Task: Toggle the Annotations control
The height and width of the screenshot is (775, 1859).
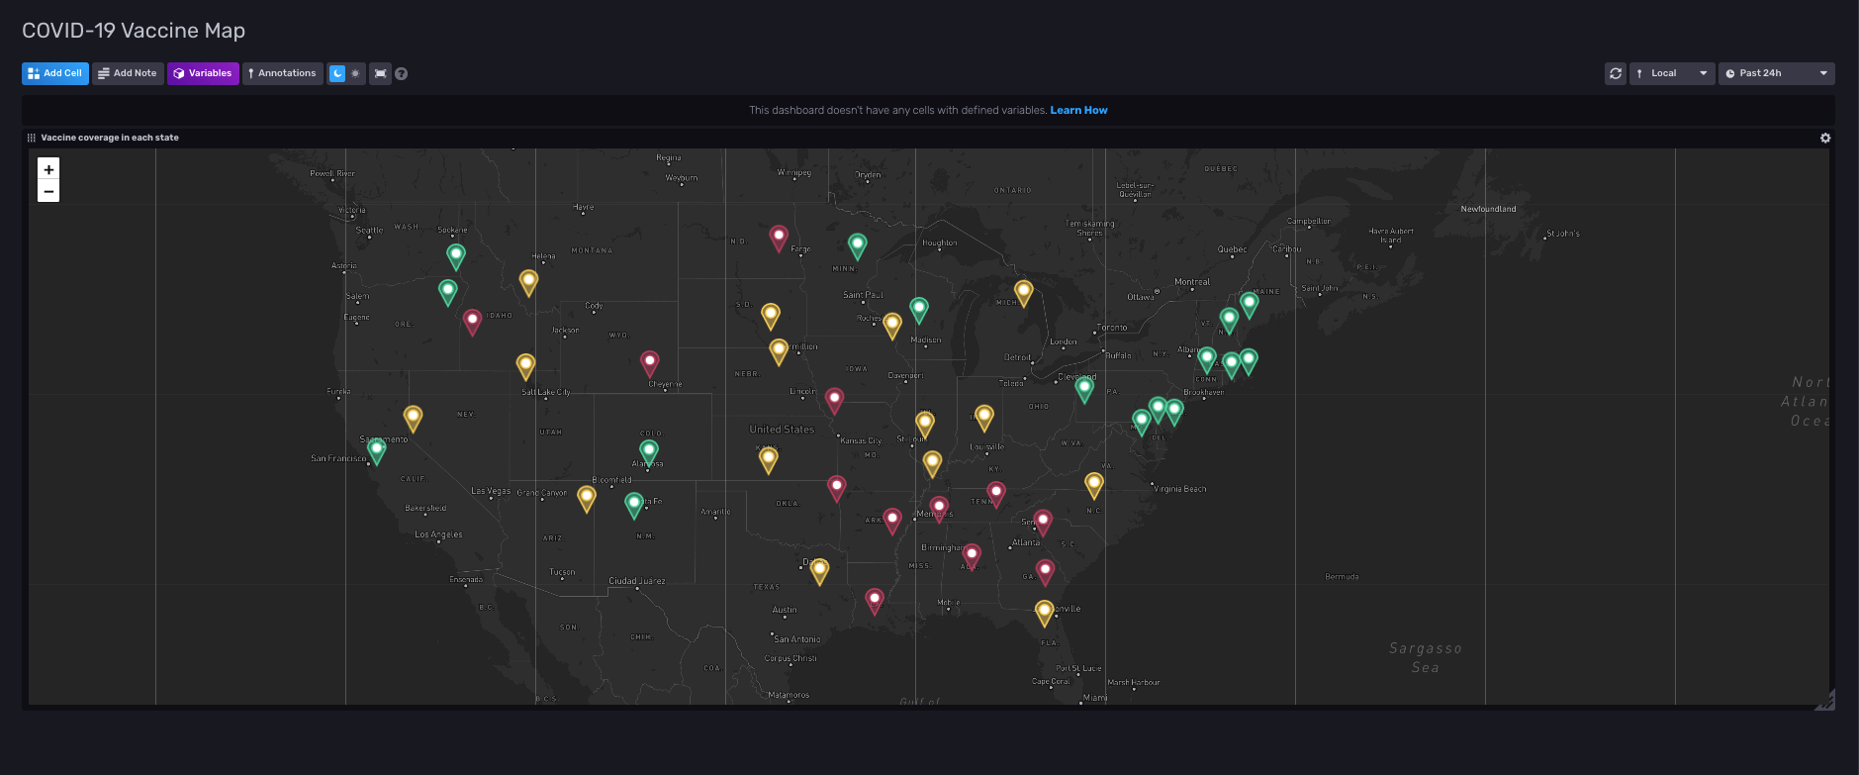Action: (283, 73)
